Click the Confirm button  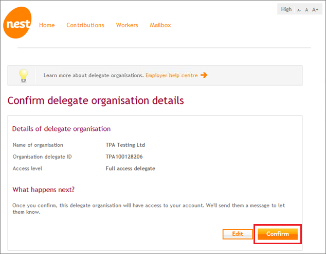tap(278, 234)
